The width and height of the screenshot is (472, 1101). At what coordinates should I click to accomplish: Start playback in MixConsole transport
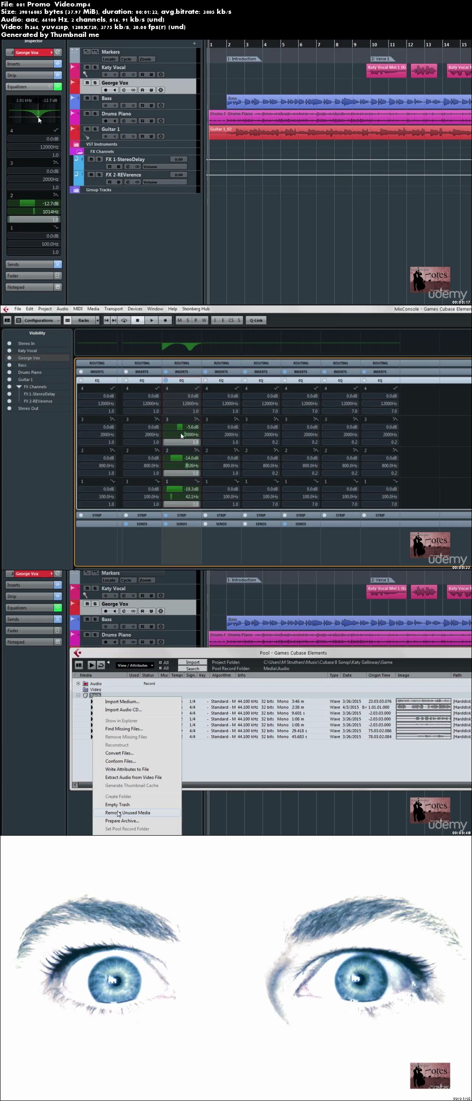click(x=151, y=320)
